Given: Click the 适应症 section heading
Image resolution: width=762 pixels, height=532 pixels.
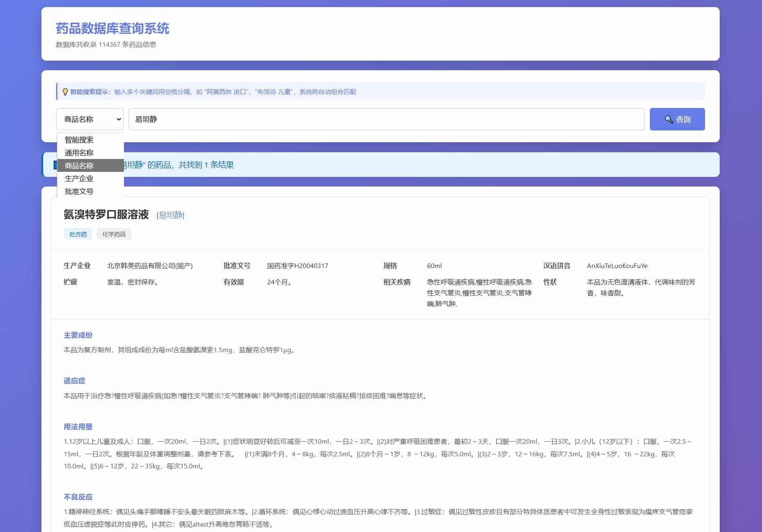Looking at the screenshot, I should pyautogui.click(x=74, y=381).
